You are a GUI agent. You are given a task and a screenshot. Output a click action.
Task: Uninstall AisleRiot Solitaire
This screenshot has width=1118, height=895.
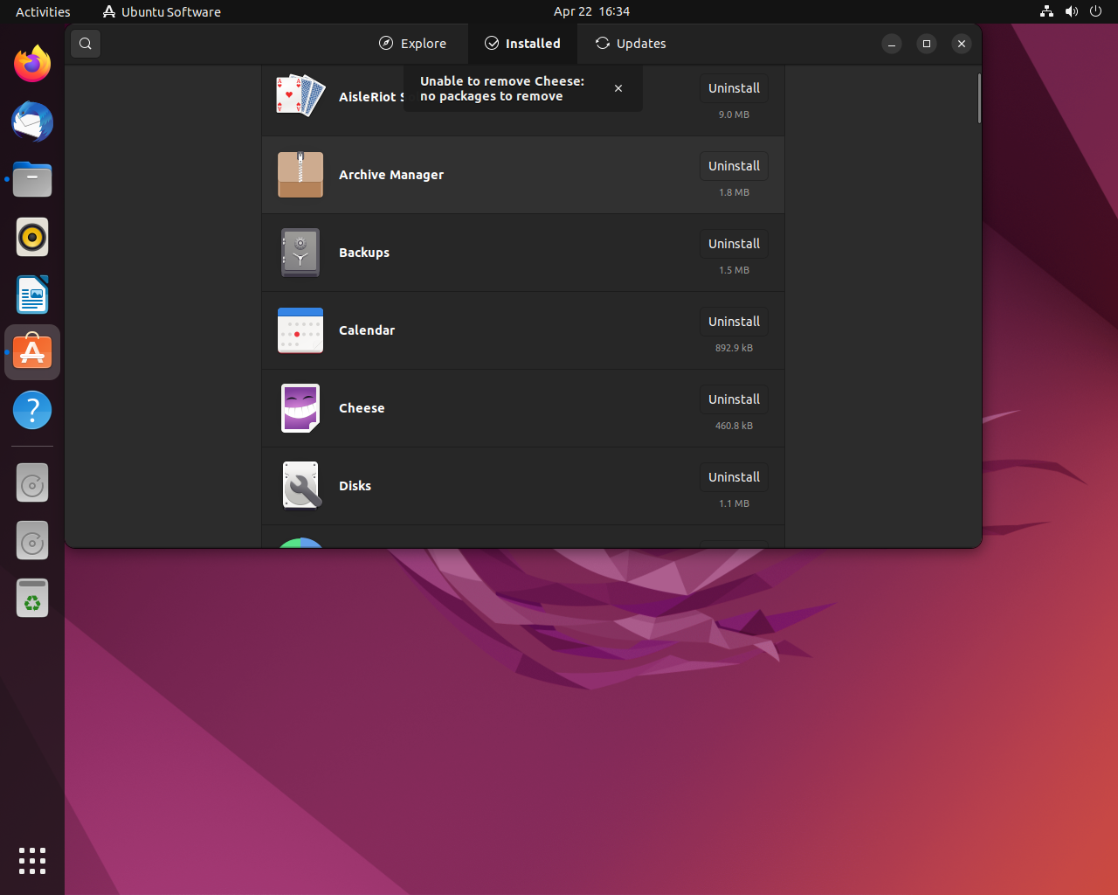tap(734, 88)
